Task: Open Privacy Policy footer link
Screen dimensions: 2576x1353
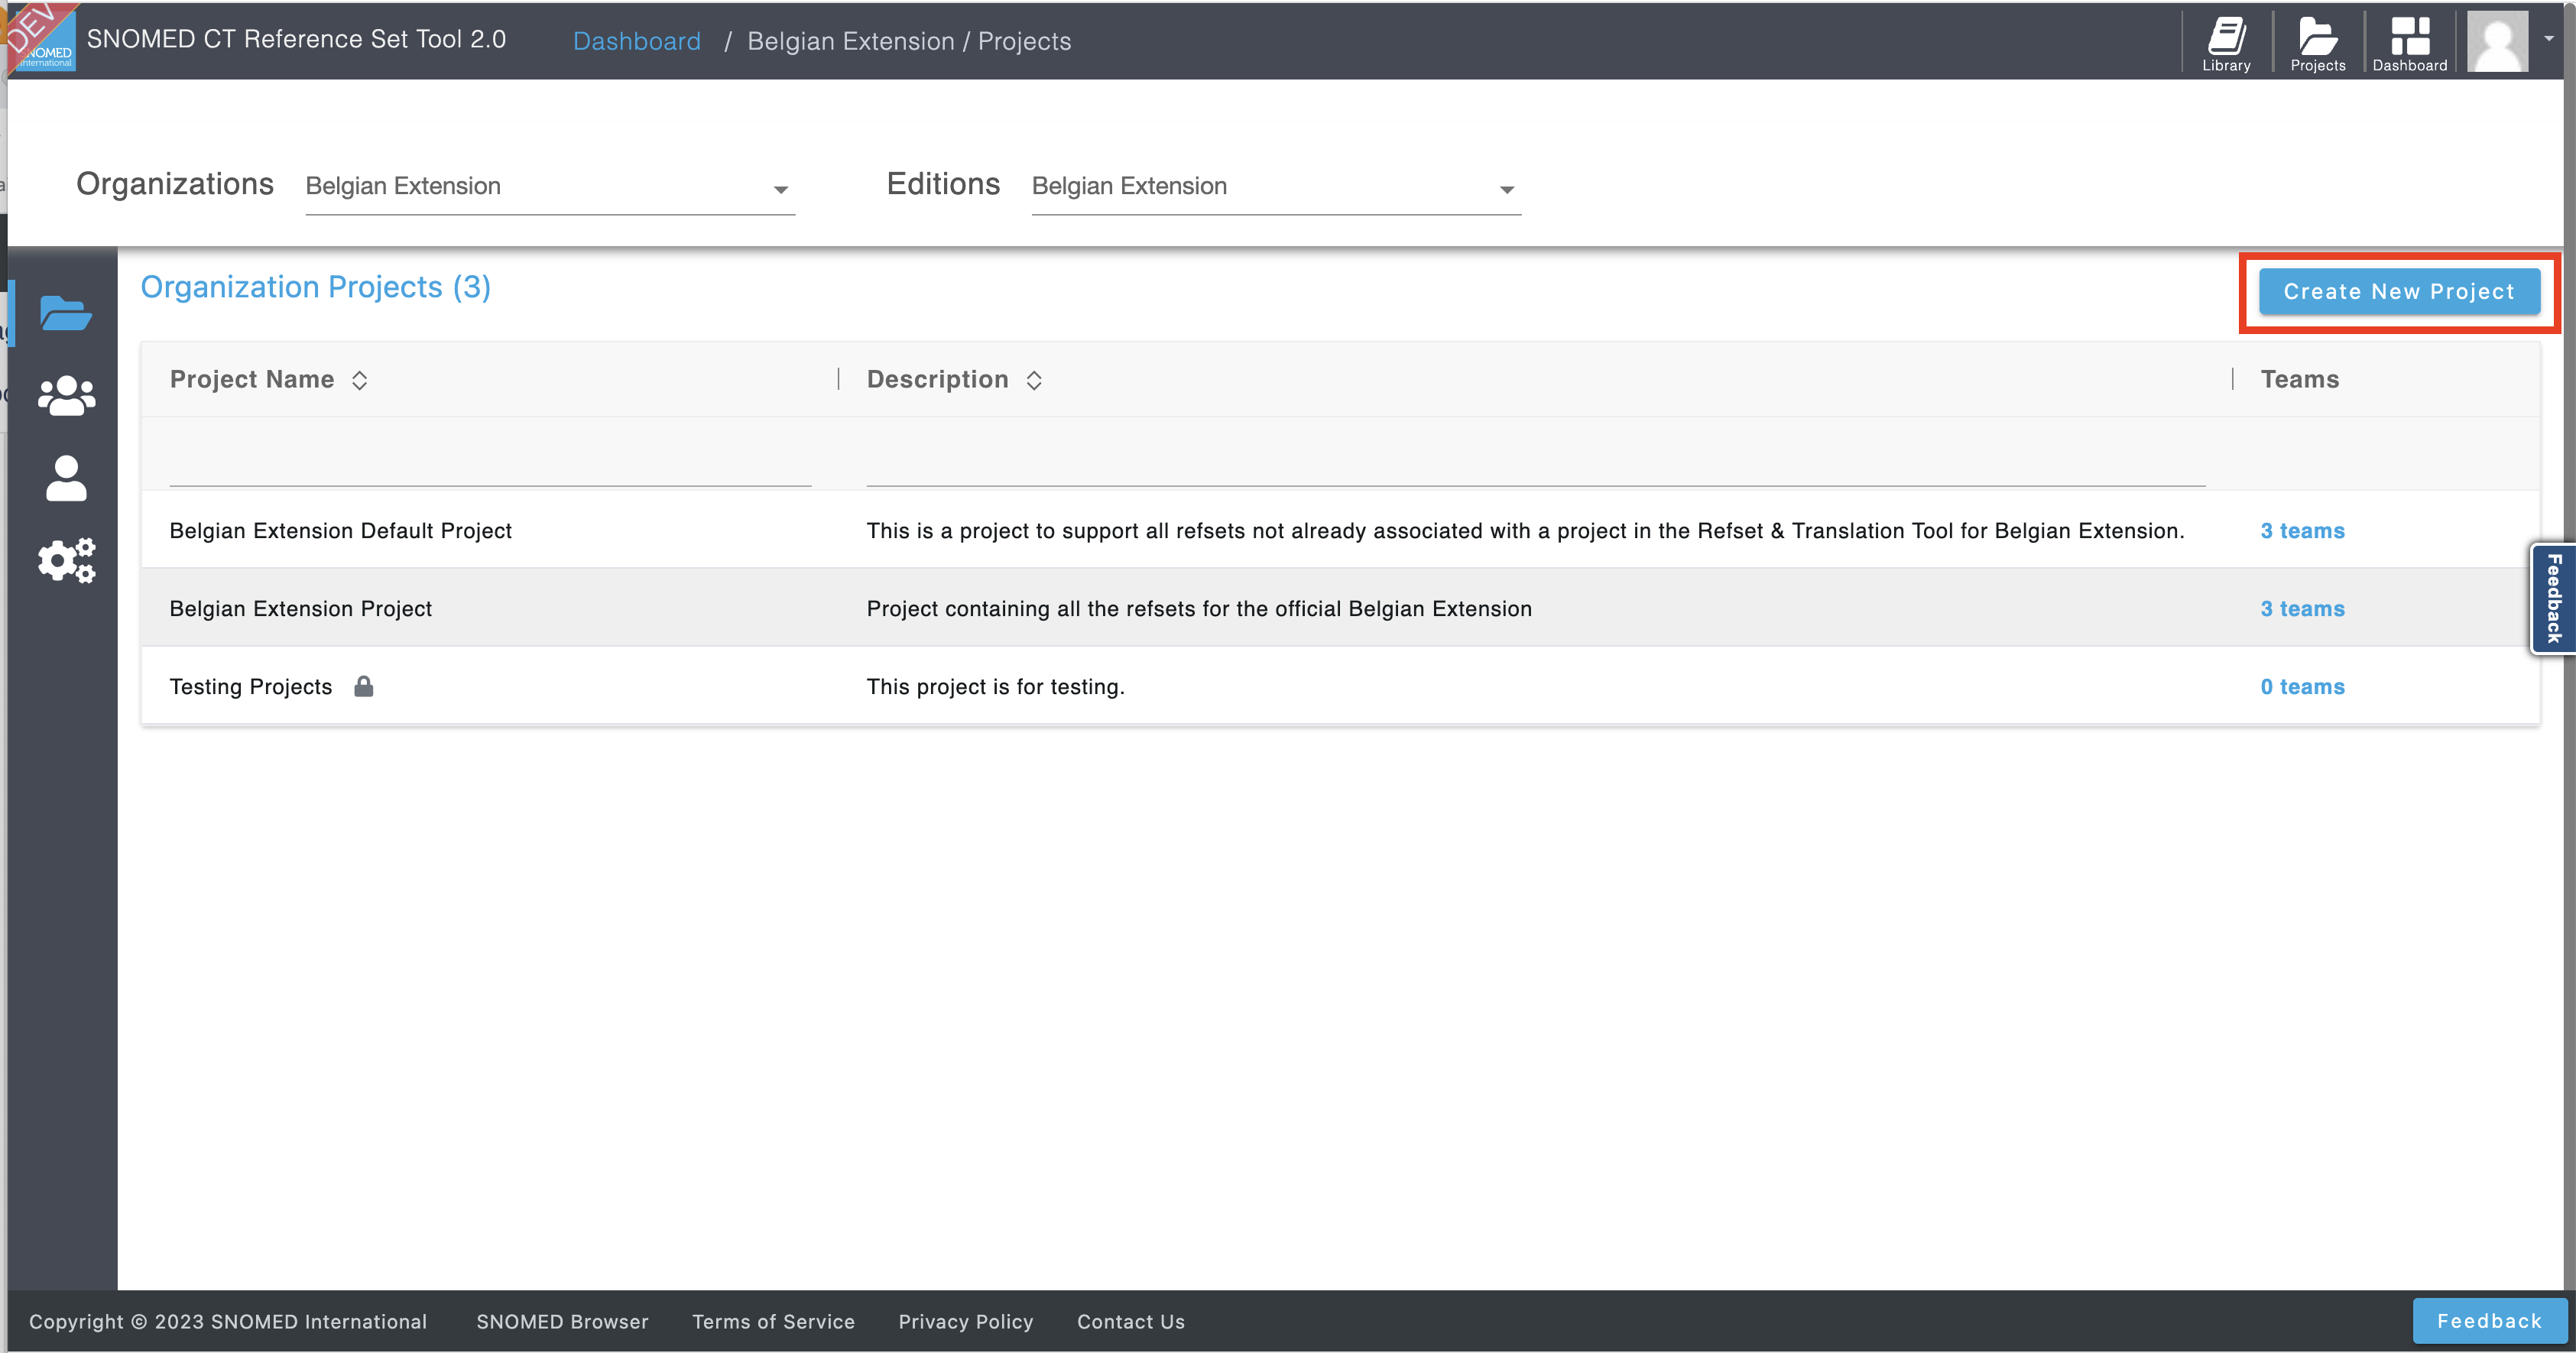Action: tap(965, 1322)
